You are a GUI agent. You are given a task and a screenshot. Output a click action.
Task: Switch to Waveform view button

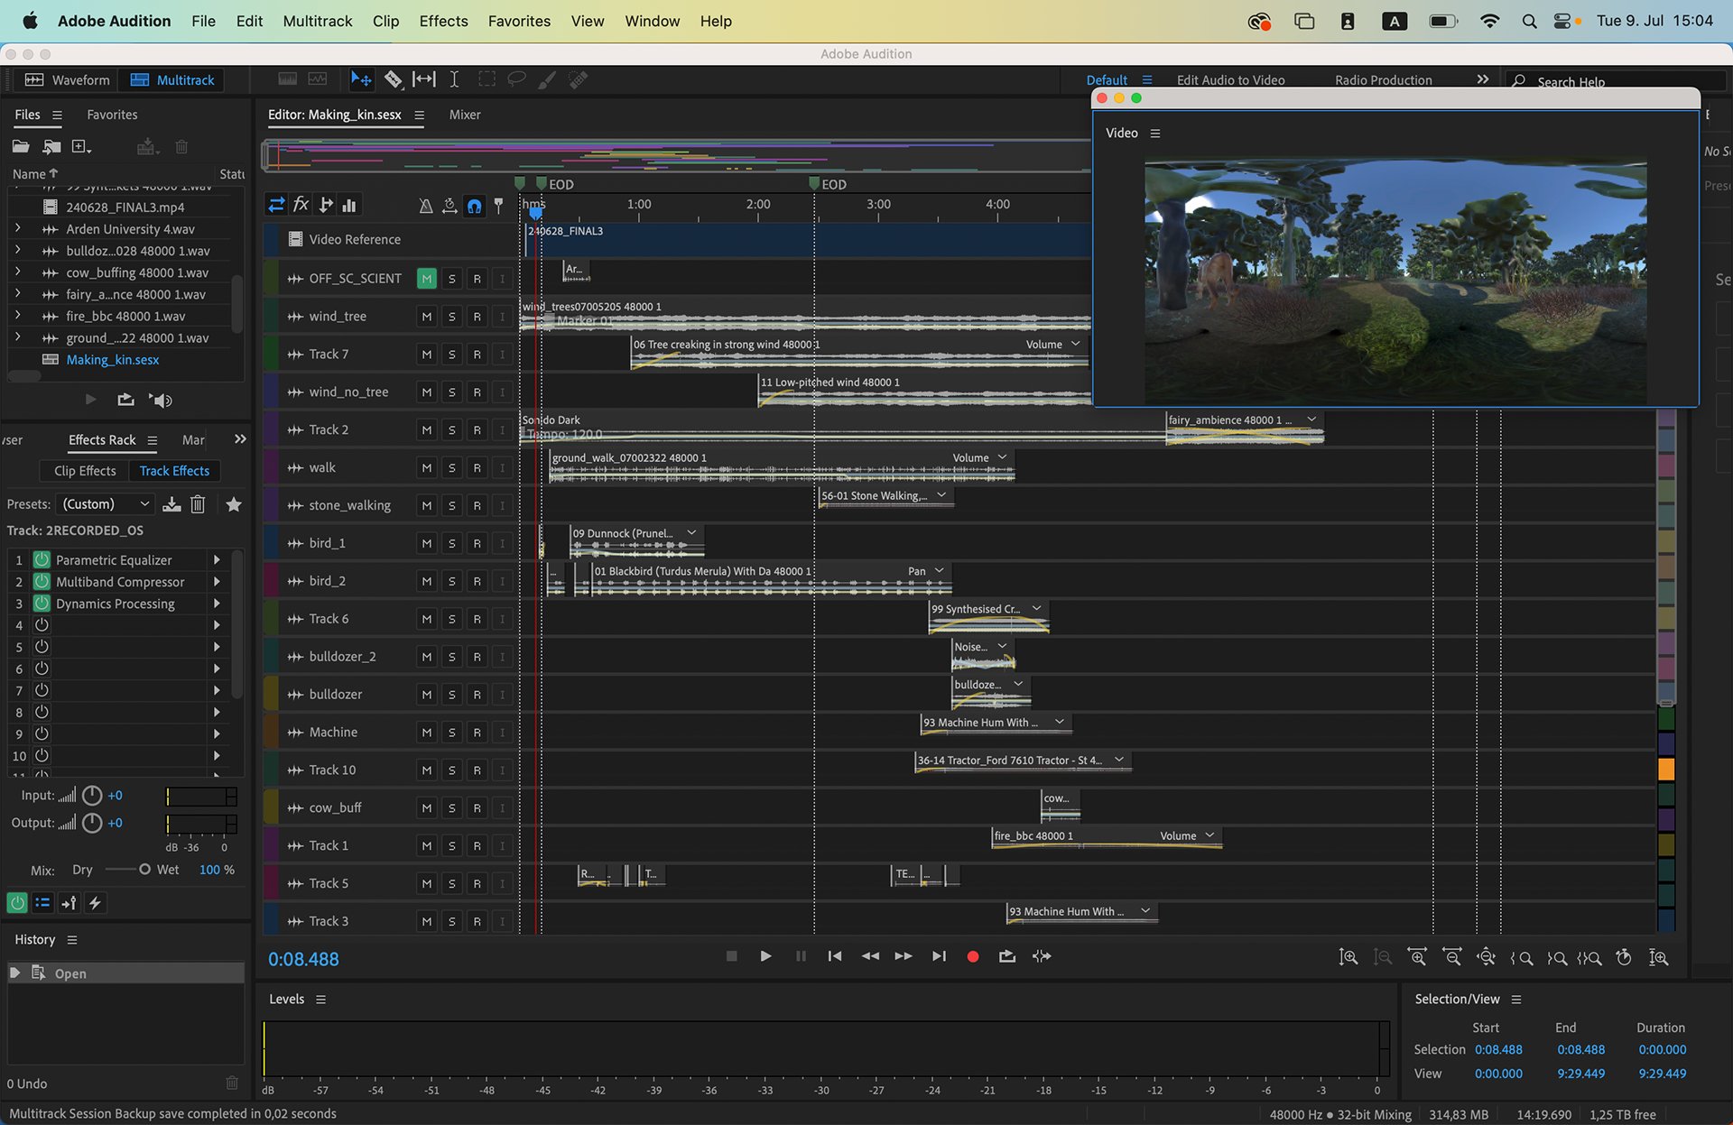67,79
